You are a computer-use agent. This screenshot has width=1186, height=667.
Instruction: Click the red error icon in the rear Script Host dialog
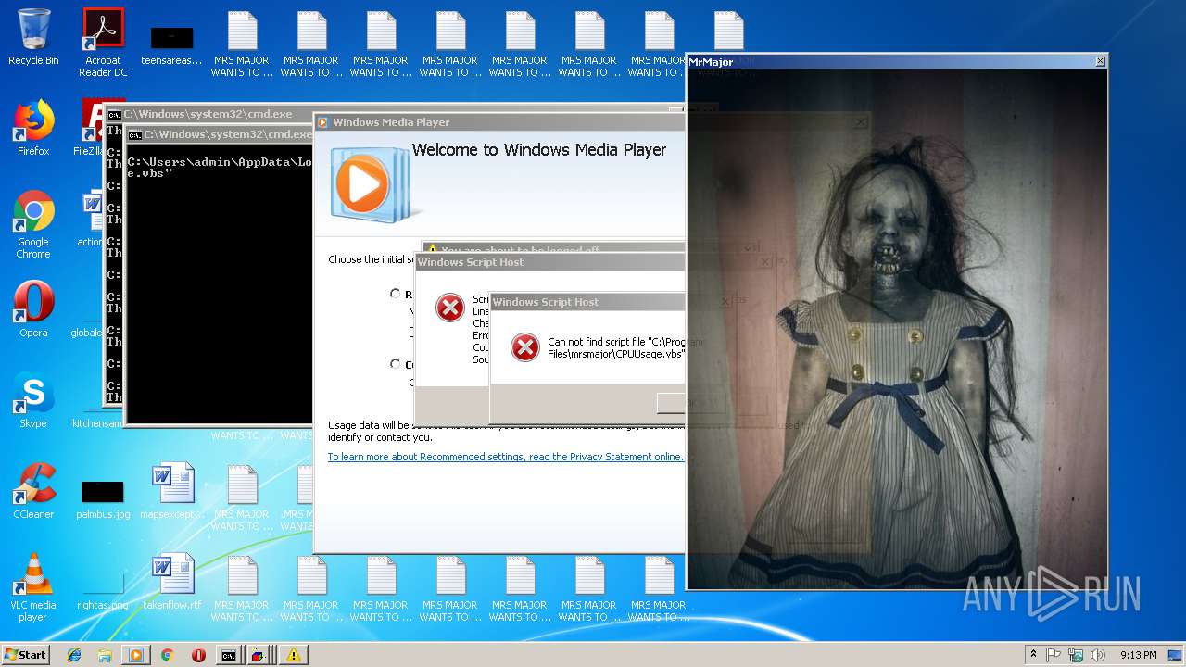(450, 308)
